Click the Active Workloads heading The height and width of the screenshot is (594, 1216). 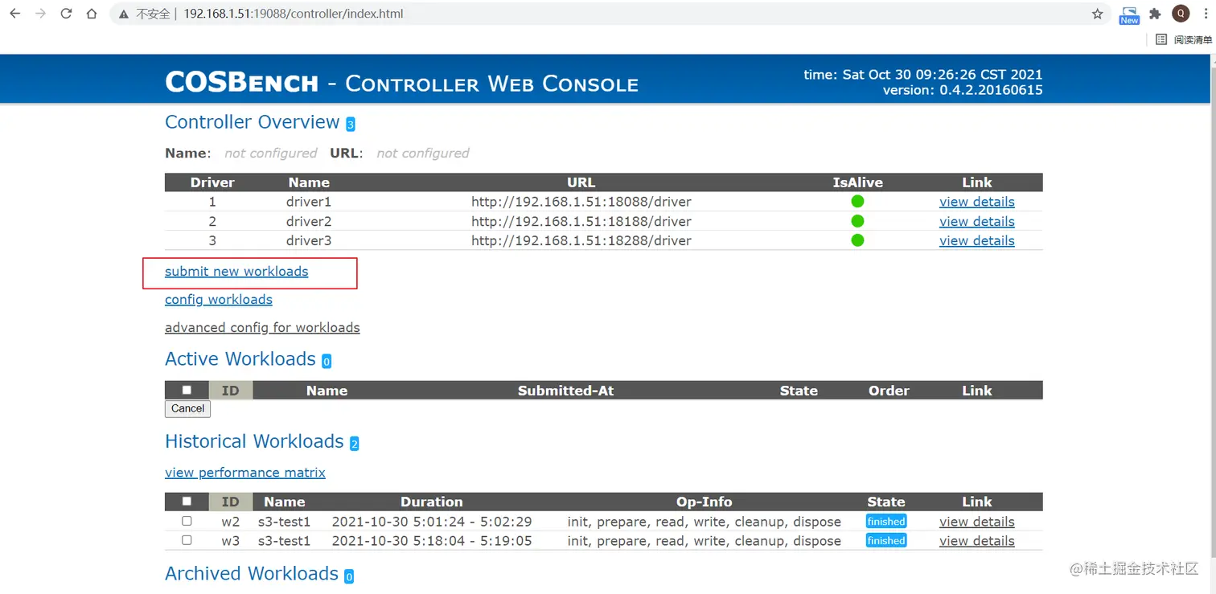click(240, 359)
